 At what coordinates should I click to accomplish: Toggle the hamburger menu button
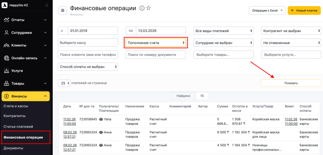[62, 10]
